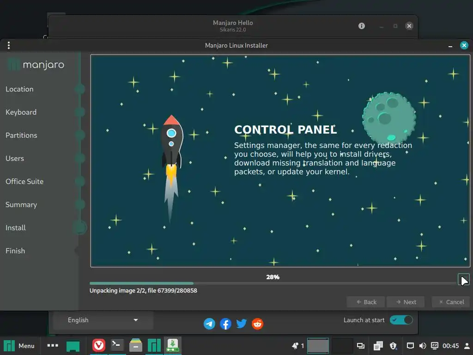
Task: Open the network connection tray icon
Action: coord(410,346)
